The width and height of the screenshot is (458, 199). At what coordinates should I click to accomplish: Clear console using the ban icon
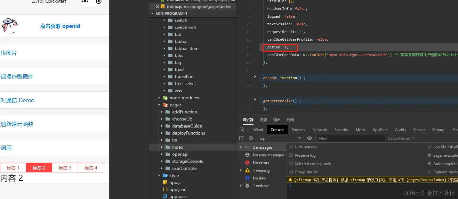coord(251,138)
